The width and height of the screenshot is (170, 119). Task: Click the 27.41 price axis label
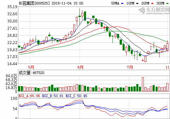tap(12, 28)
